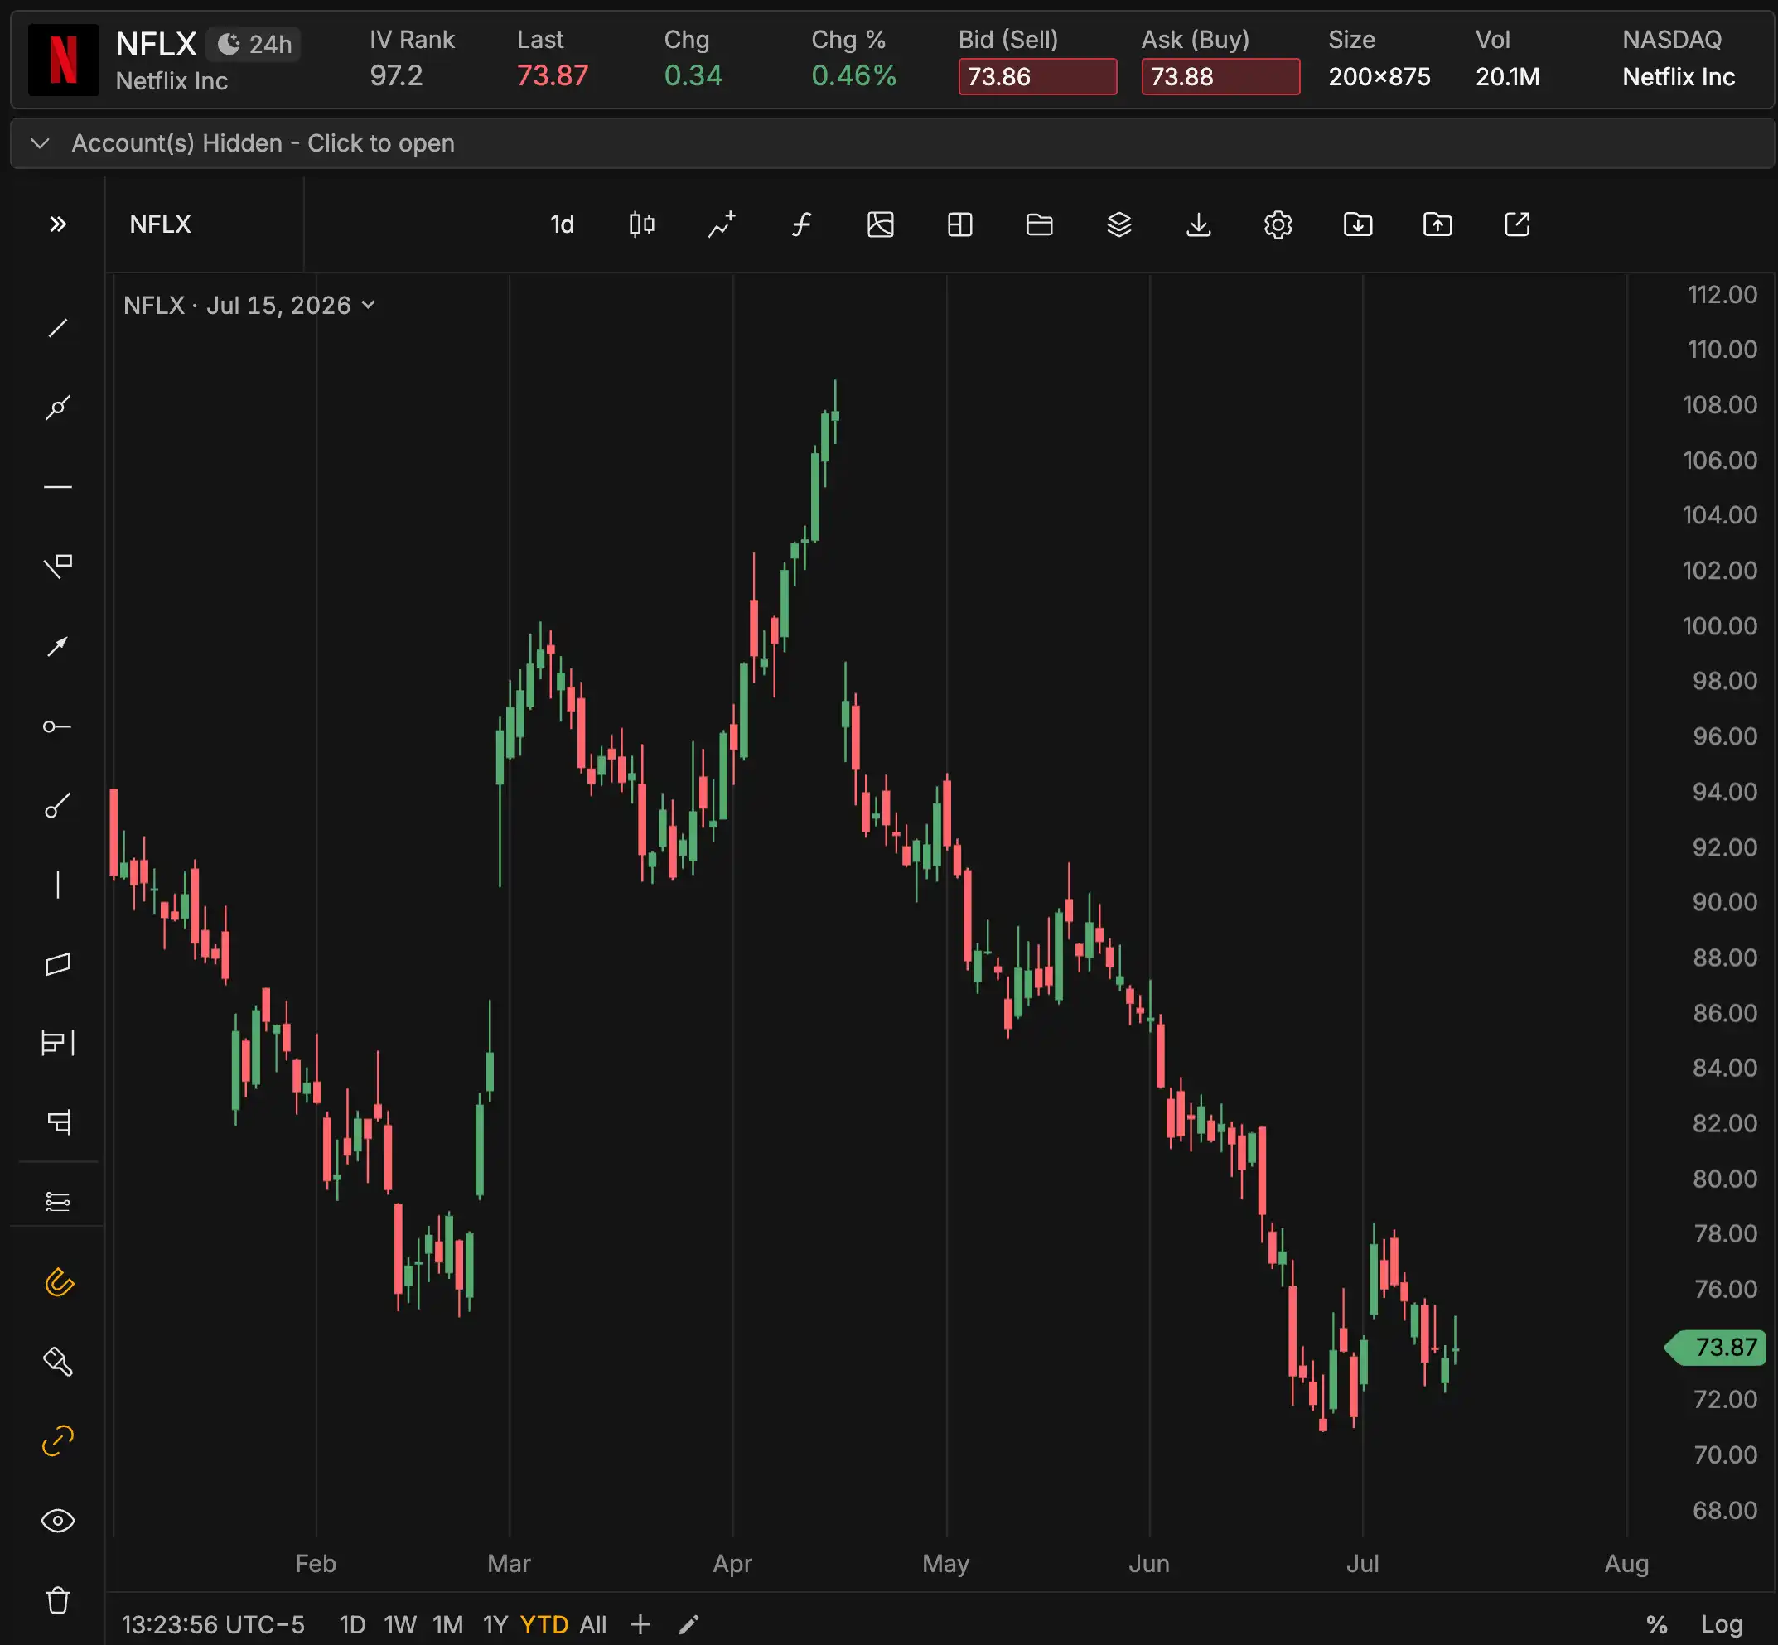This screenshot has width=1778, height=1645.
Task: Toggle drawings visibility eye icon
Action: [x=58, y=1521]
